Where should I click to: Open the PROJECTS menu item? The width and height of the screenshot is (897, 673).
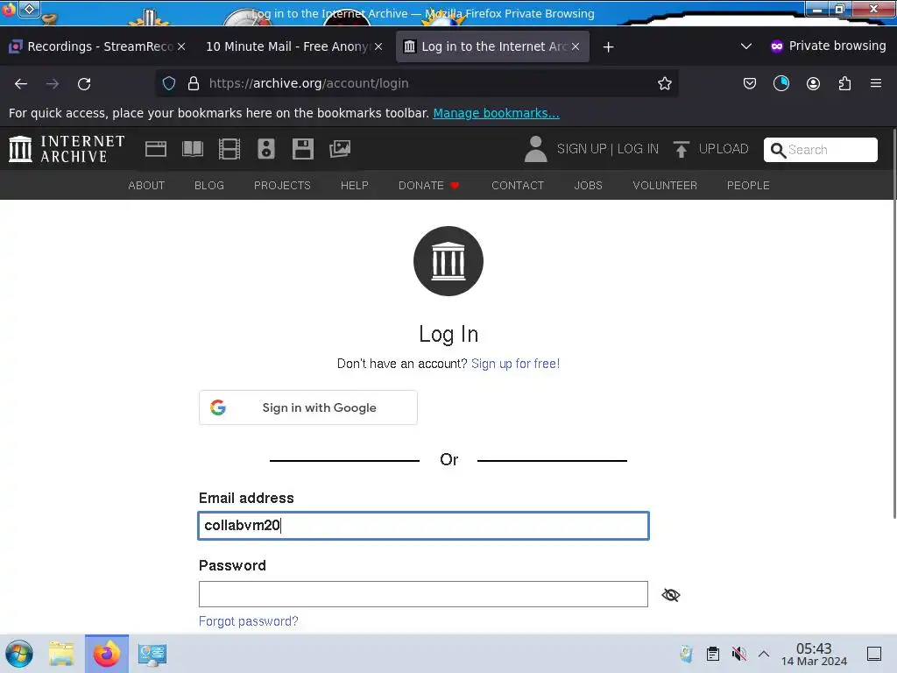282,186
